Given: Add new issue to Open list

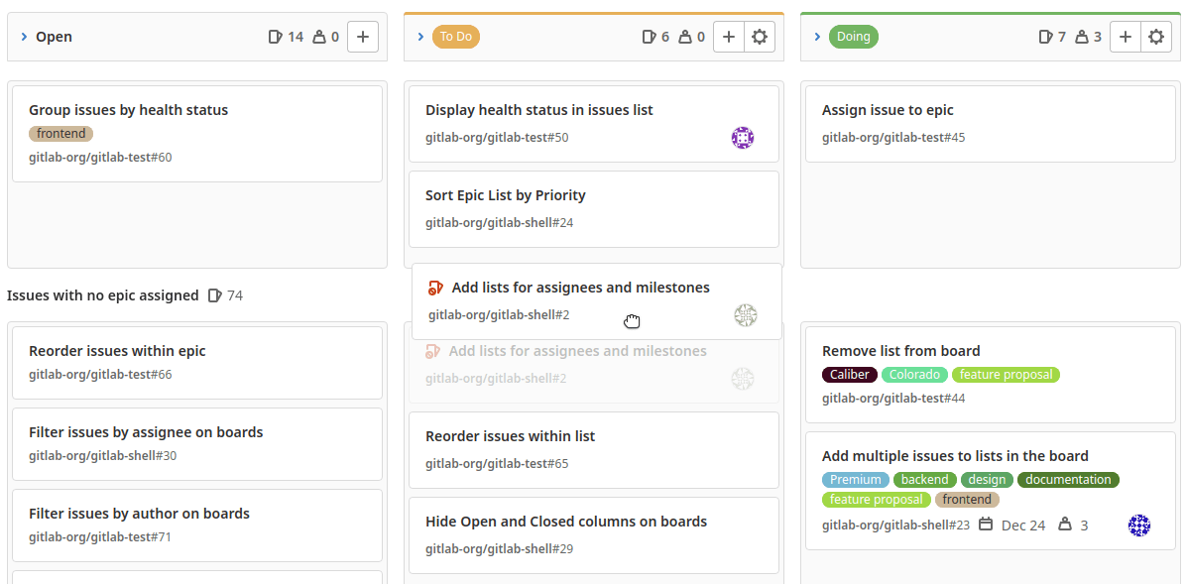Looking at the screenshot, I should (362, 37).
